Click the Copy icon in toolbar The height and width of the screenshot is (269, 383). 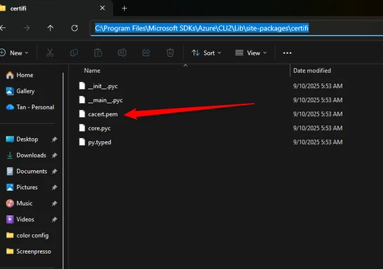tap(74, 53)
